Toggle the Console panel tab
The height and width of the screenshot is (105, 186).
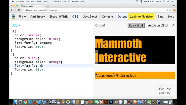(x=107, y=17)
